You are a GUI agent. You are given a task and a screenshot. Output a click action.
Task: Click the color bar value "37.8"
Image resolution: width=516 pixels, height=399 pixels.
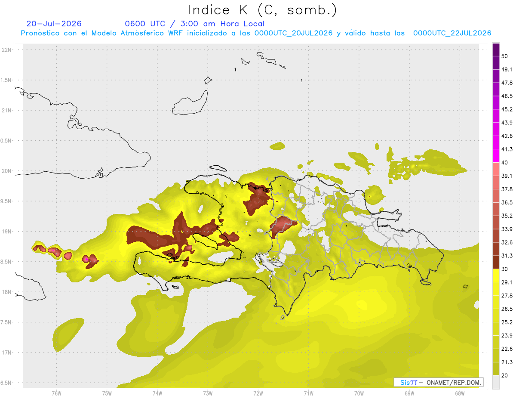(x=507, y=189)
